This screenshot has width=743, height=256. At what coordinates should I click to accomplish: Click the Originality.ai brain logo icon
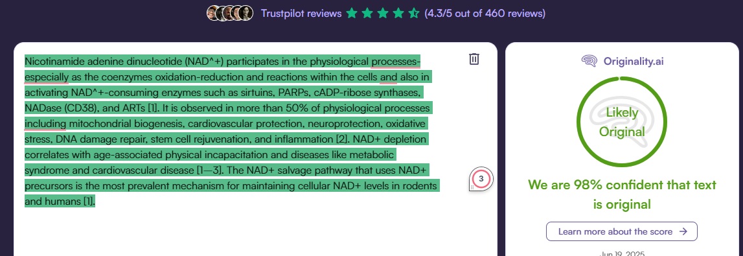click(x=589, y=61)
